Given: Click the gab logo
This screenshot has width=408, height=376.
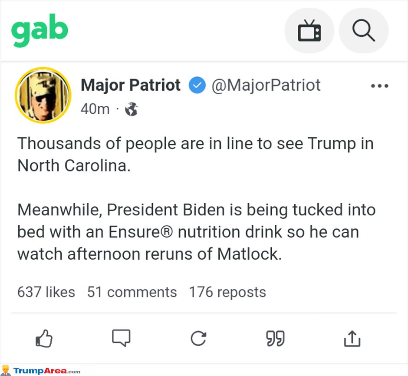Looking at the screenshot, I should (x=39, y=31).
